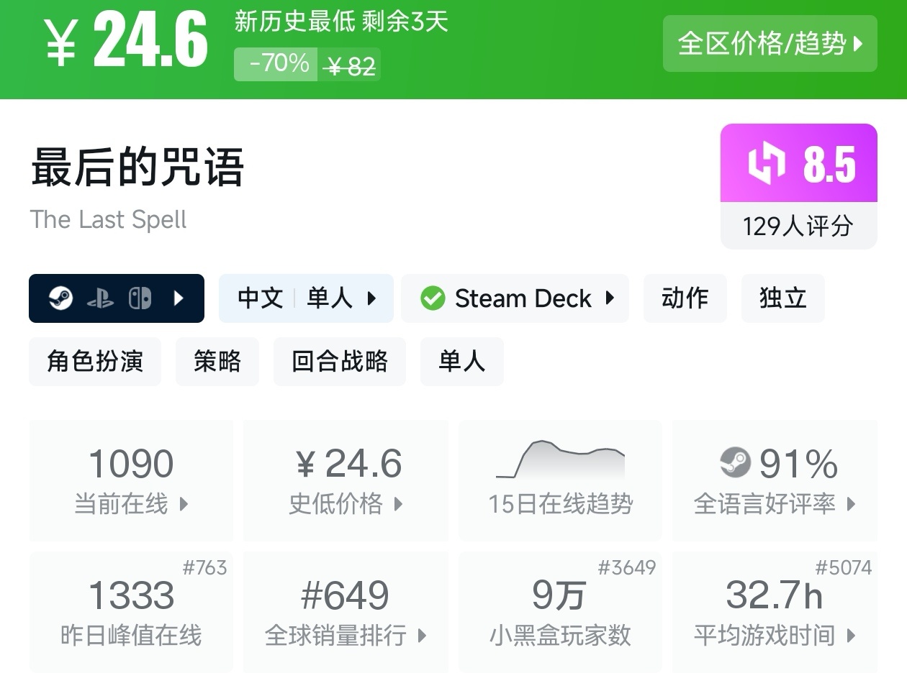
Task: Expand Steam Deck compatibility details
Action: [610, 298]
